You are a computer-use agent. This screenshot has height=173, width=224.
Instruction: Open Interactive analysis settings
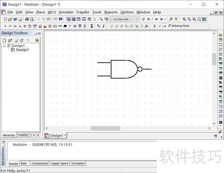178,26
